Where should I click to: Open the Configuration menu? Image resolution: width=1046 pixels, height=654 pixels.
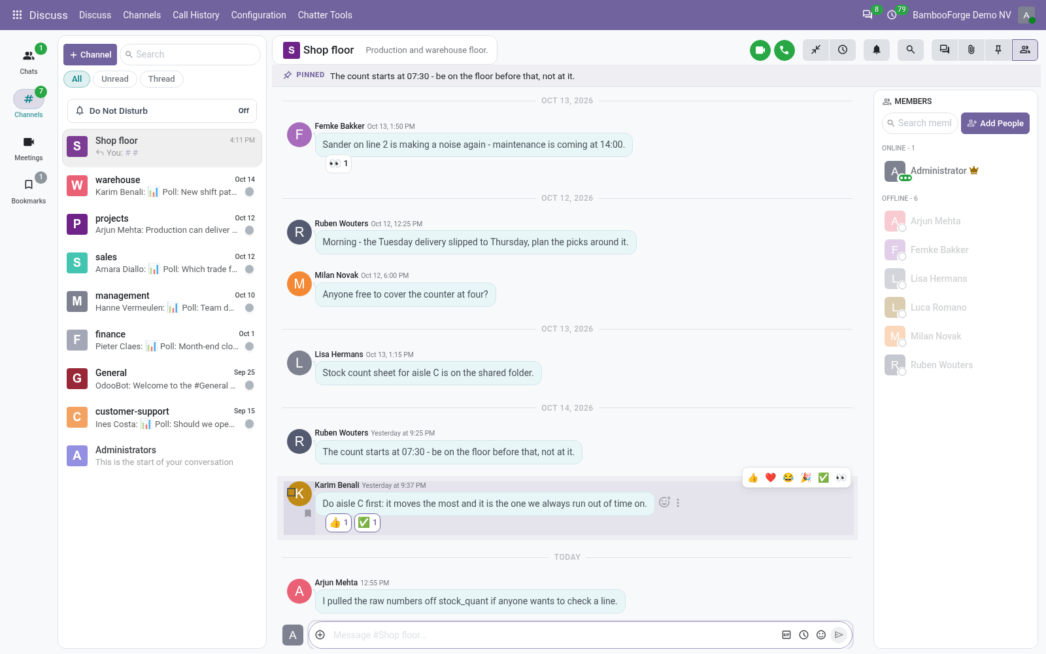coord(258,15)
